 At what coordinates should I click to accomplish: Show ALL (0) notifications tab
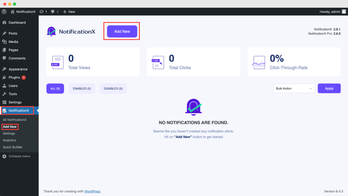[x=55, y=88]
